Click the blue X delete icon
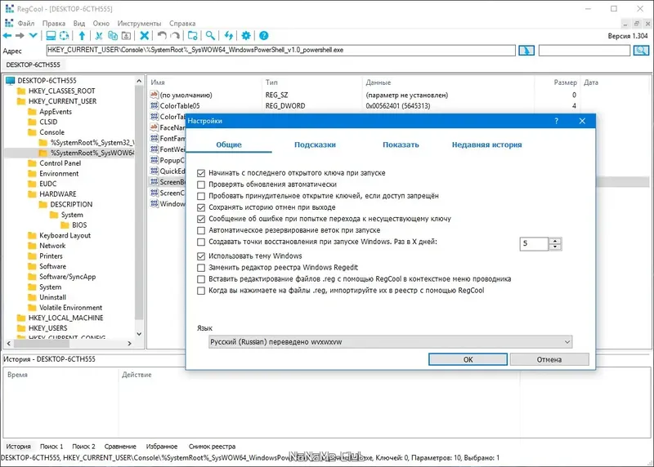Viewport: 654px width, 467px height. pos(145,36)
